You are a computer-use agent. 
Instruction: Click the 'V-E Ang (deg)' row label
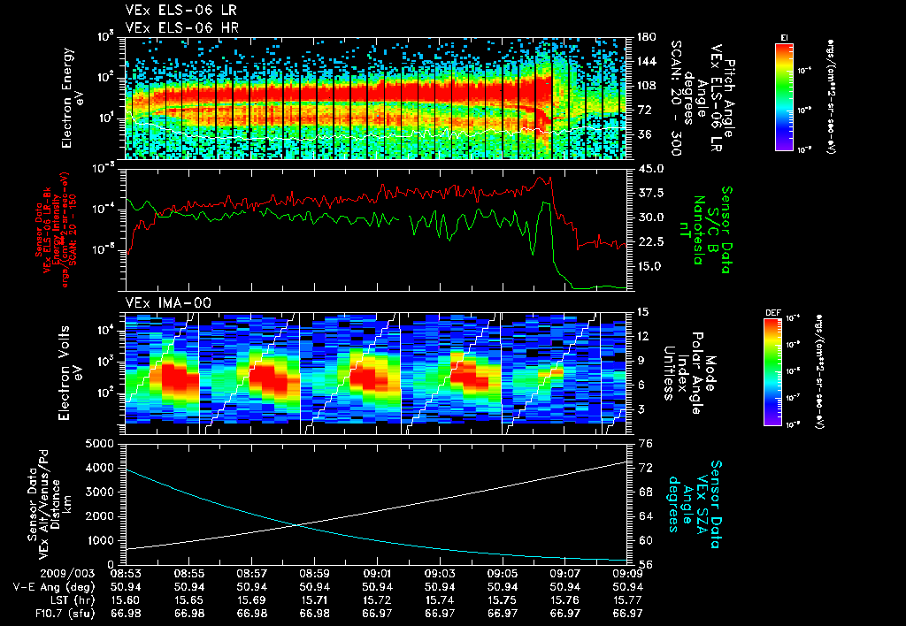coord(54,587)
